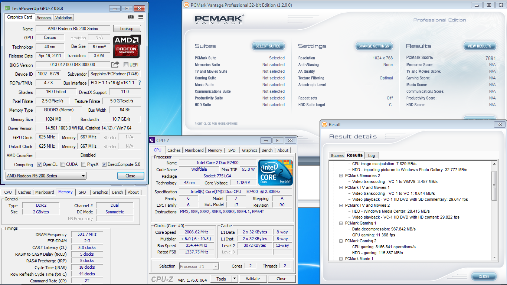Toggle the PhysX checkbox
Screen dimensions: 507x285
point(84,164)
